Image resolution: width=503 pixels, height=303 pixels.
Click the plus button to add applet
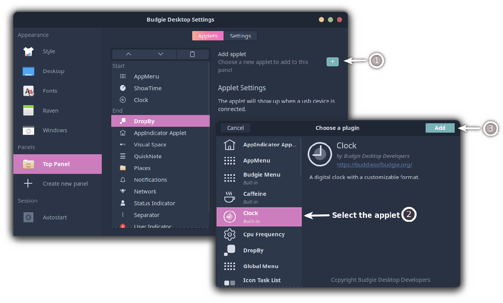(x=332, y=62)
